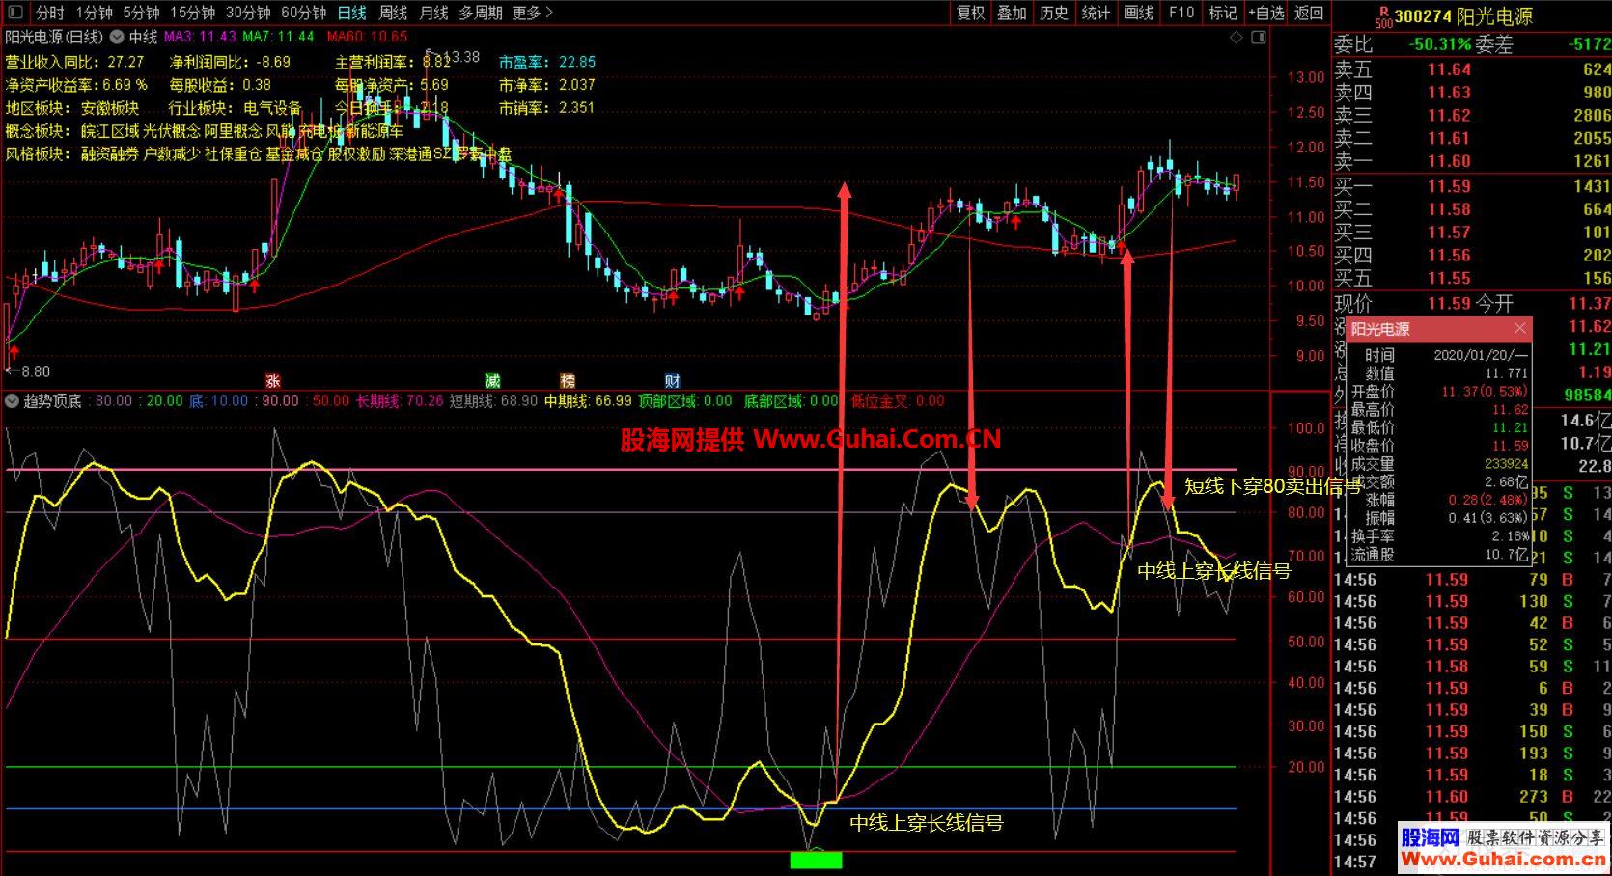This screenshot has height=876, width=1612.
Task: Open the F10 company info
Action: click(x=1181, y=13)
